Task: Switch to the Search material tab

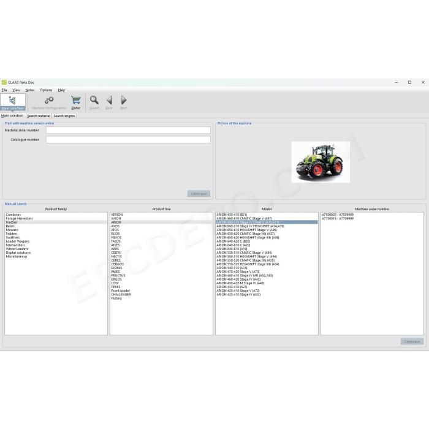Action: (39, 116)
